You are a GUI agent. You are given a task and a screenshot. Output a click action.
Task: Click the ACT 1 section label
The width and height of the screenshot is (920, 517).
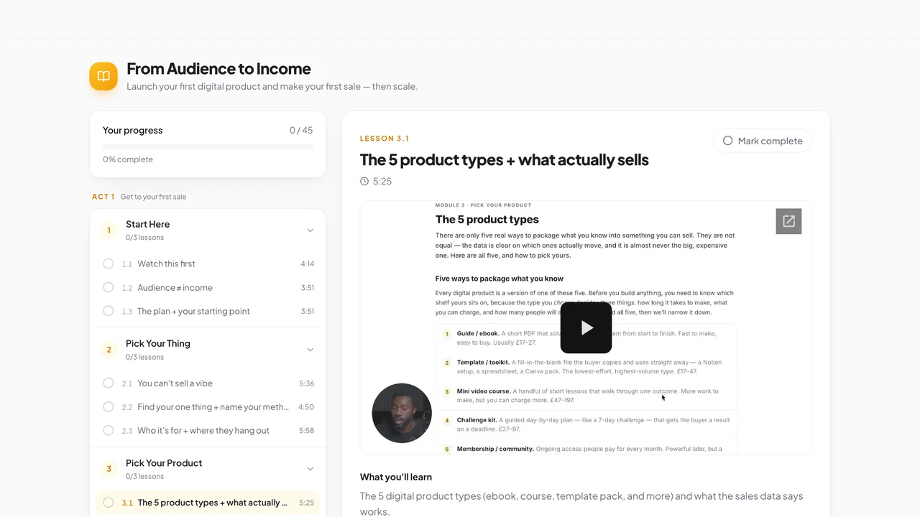click(x=103, y=197)
